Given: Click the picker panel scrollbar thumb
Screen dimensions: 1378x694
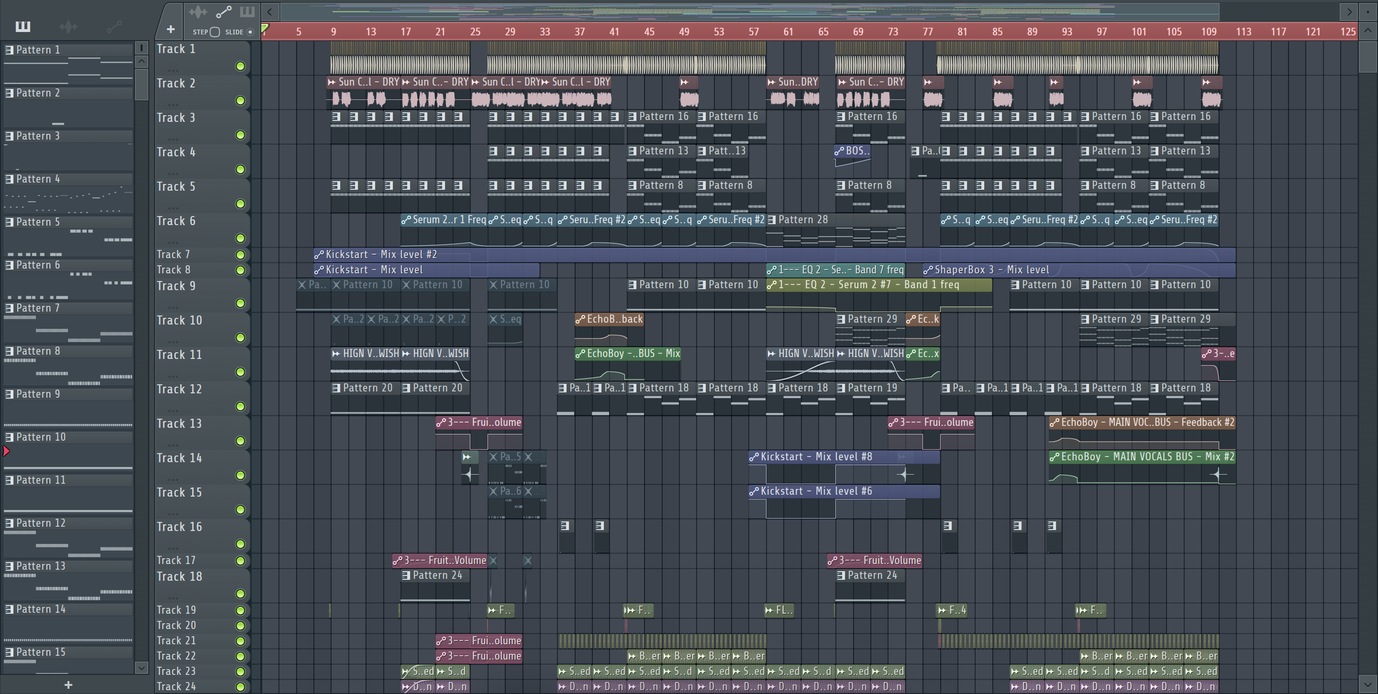Looking at the screenshot, I should pos(142,84).
